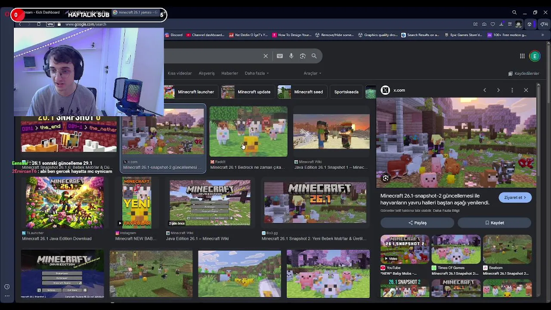Open the AI assistant button
The height and width of the screenshot is (310, 551).
point(544,24)
